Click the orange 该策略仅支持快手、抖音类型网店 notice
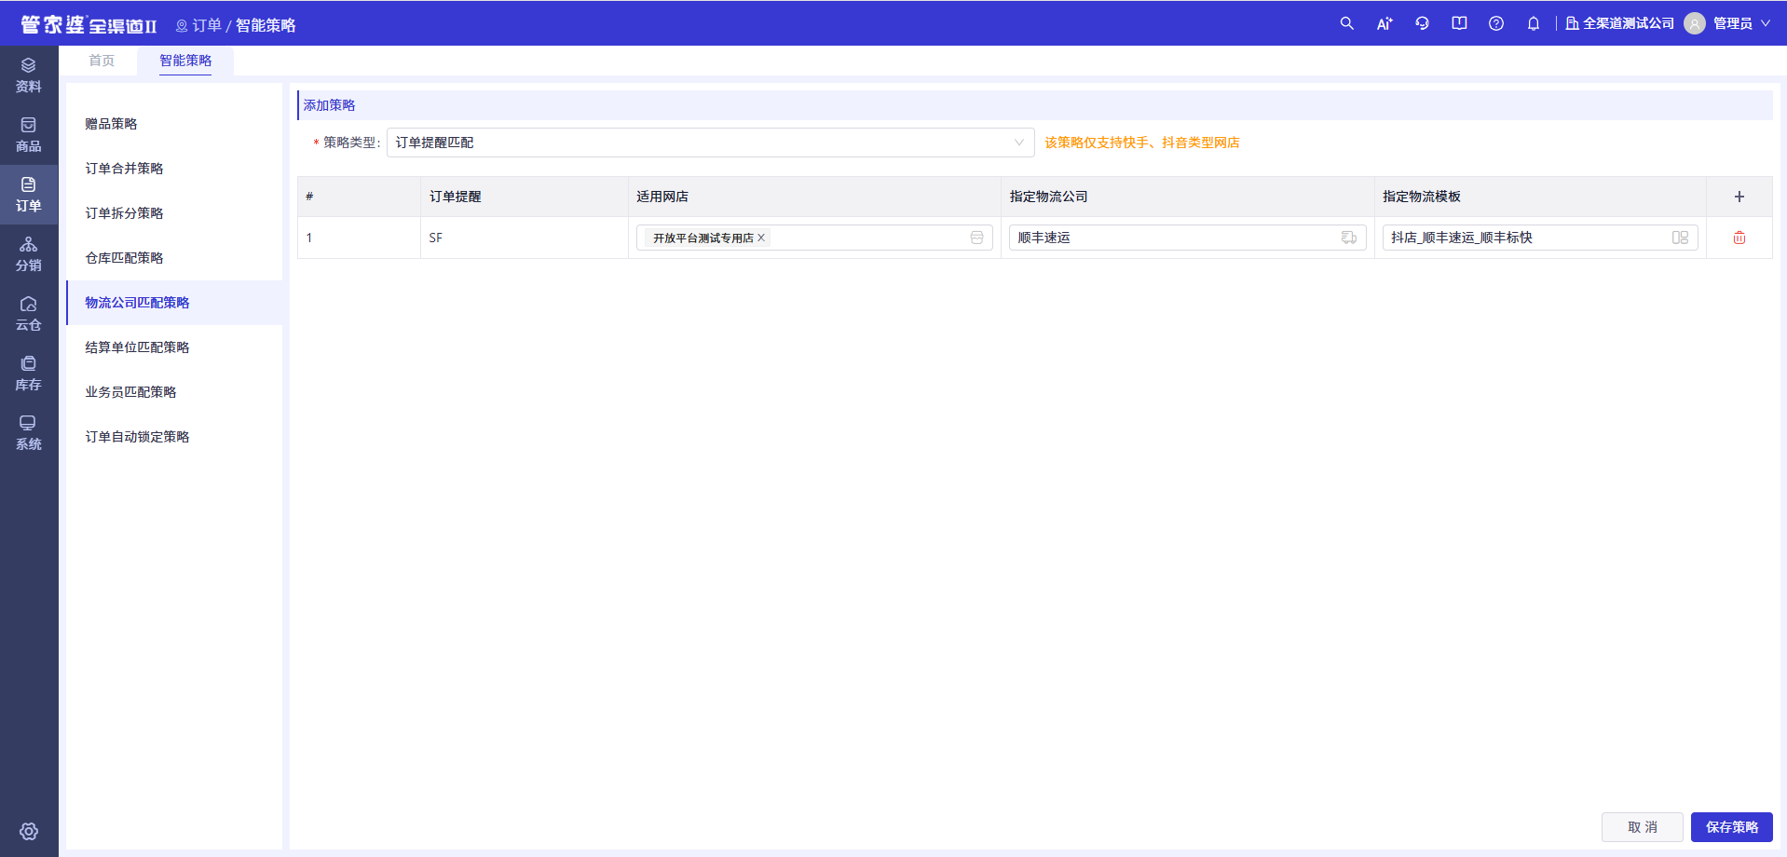1787x857 pixels. (1141, 143)
